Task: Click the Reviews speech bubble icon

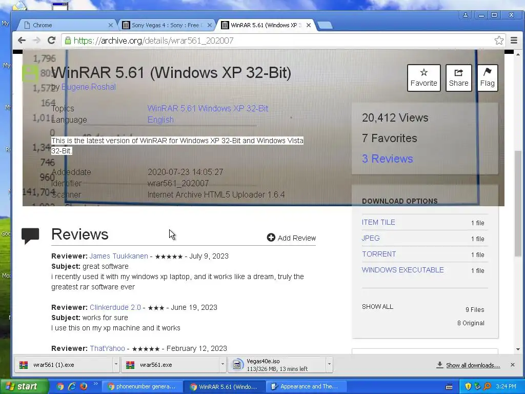Action: point(30,236)
